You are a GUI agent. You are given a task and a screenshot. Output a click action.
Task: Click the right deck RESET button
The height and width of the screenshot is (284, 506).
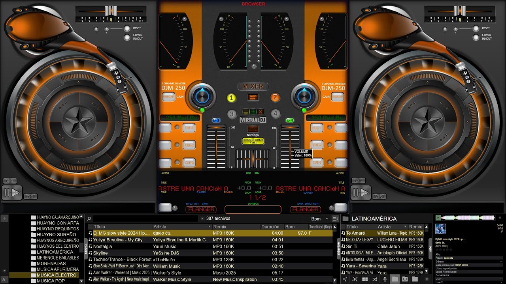tap(476, 28)
